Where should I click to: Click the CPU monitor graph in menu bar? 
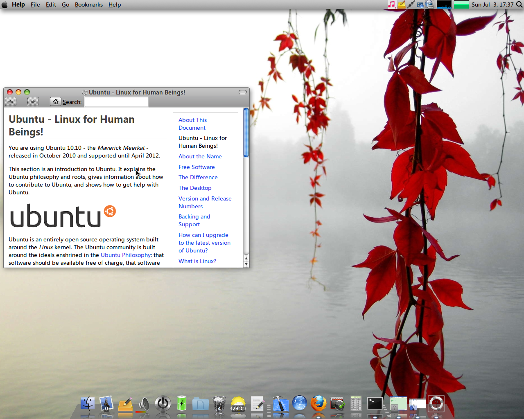[444, 5]
